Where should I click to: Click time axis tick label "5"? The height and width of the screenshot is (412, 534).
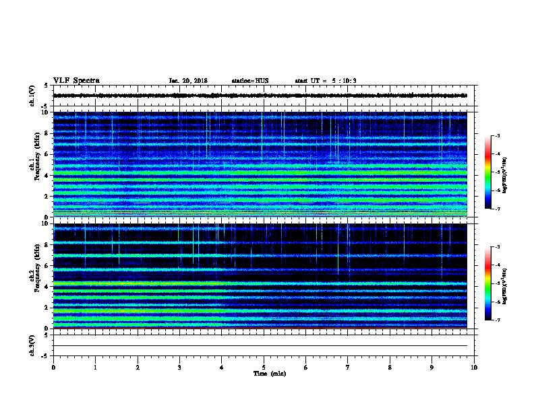pyautogui.click(x=264, y=368)
